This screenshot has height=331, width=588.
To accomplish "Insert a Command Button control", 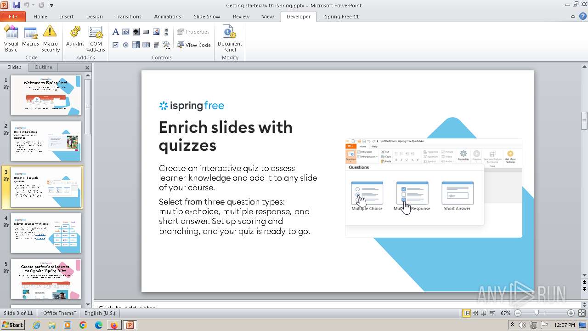I will click(146, 32).
